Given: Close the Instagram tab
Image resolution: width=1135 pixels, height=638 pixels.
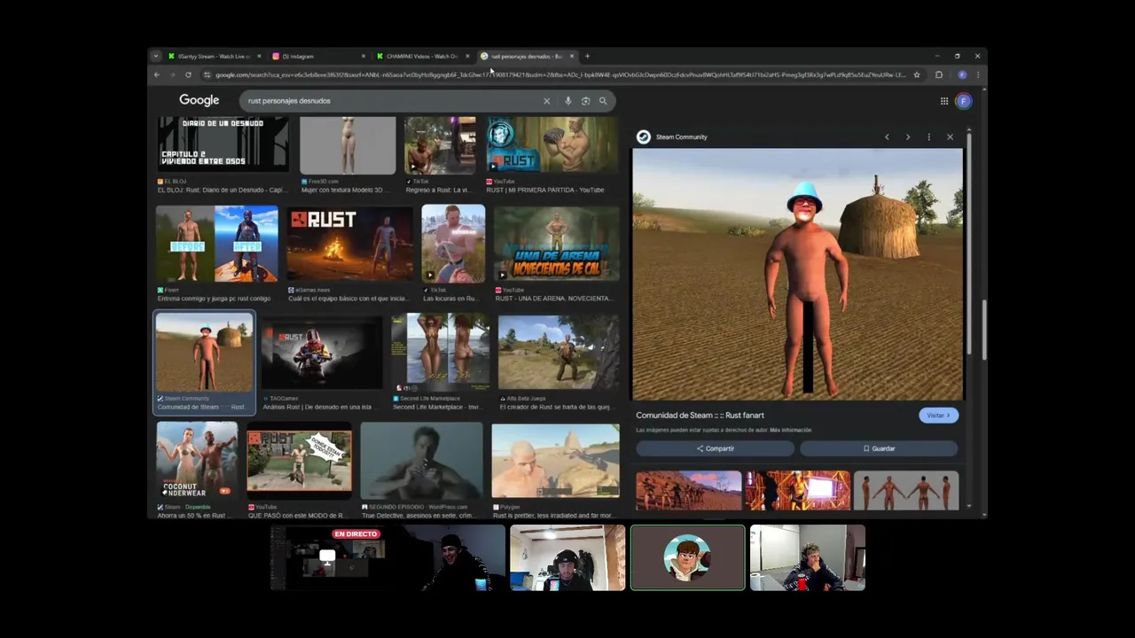Looking at the screenshot, I should click(x=363, y=56).
